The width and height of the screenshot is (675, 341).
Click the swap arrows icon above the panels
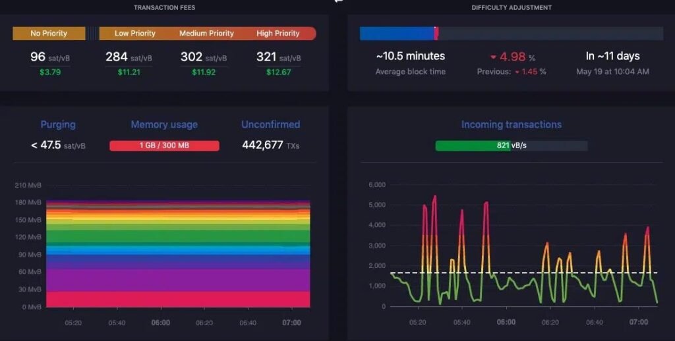click(x=339, y=2)
